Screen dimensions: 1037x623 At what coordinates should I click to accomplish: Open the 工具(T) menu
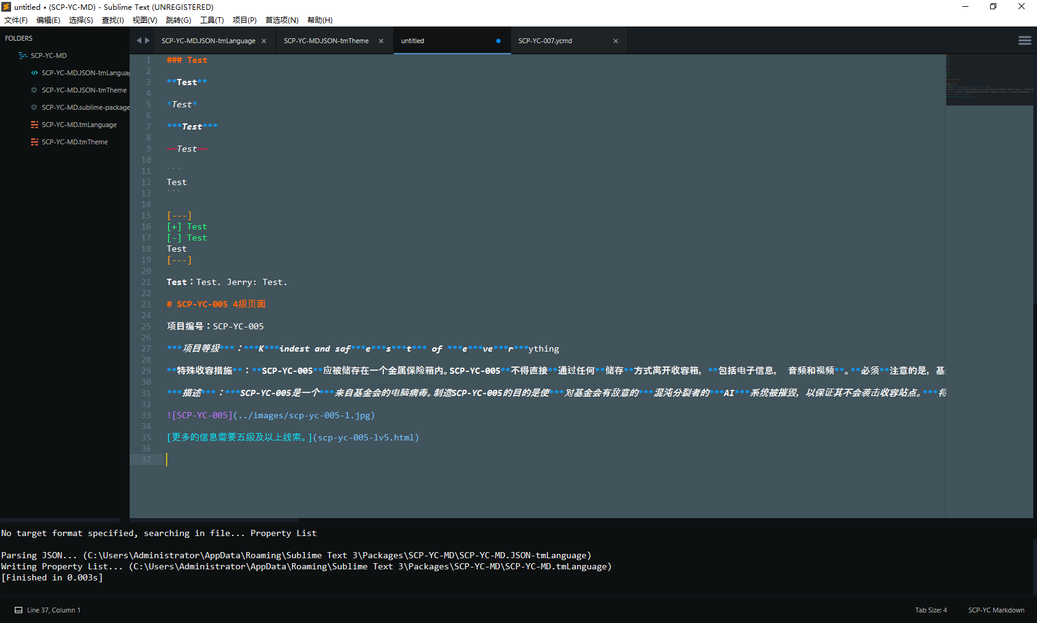pyautogui.click(x=212, y=20)
